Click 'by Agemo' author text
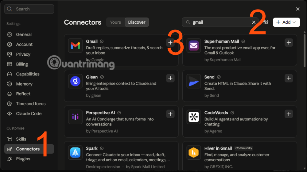Viewport: 307px width, 172px height. 213,131
